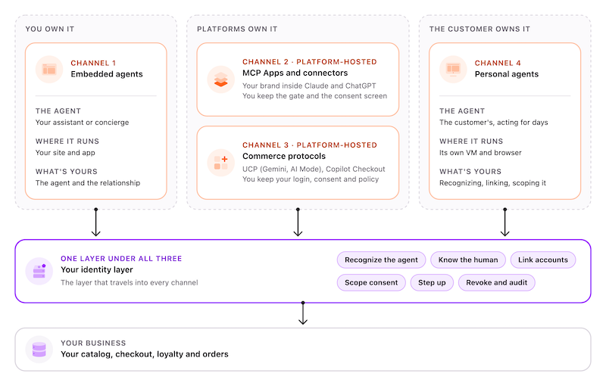Click the Personal agents title

coord(507,74)
